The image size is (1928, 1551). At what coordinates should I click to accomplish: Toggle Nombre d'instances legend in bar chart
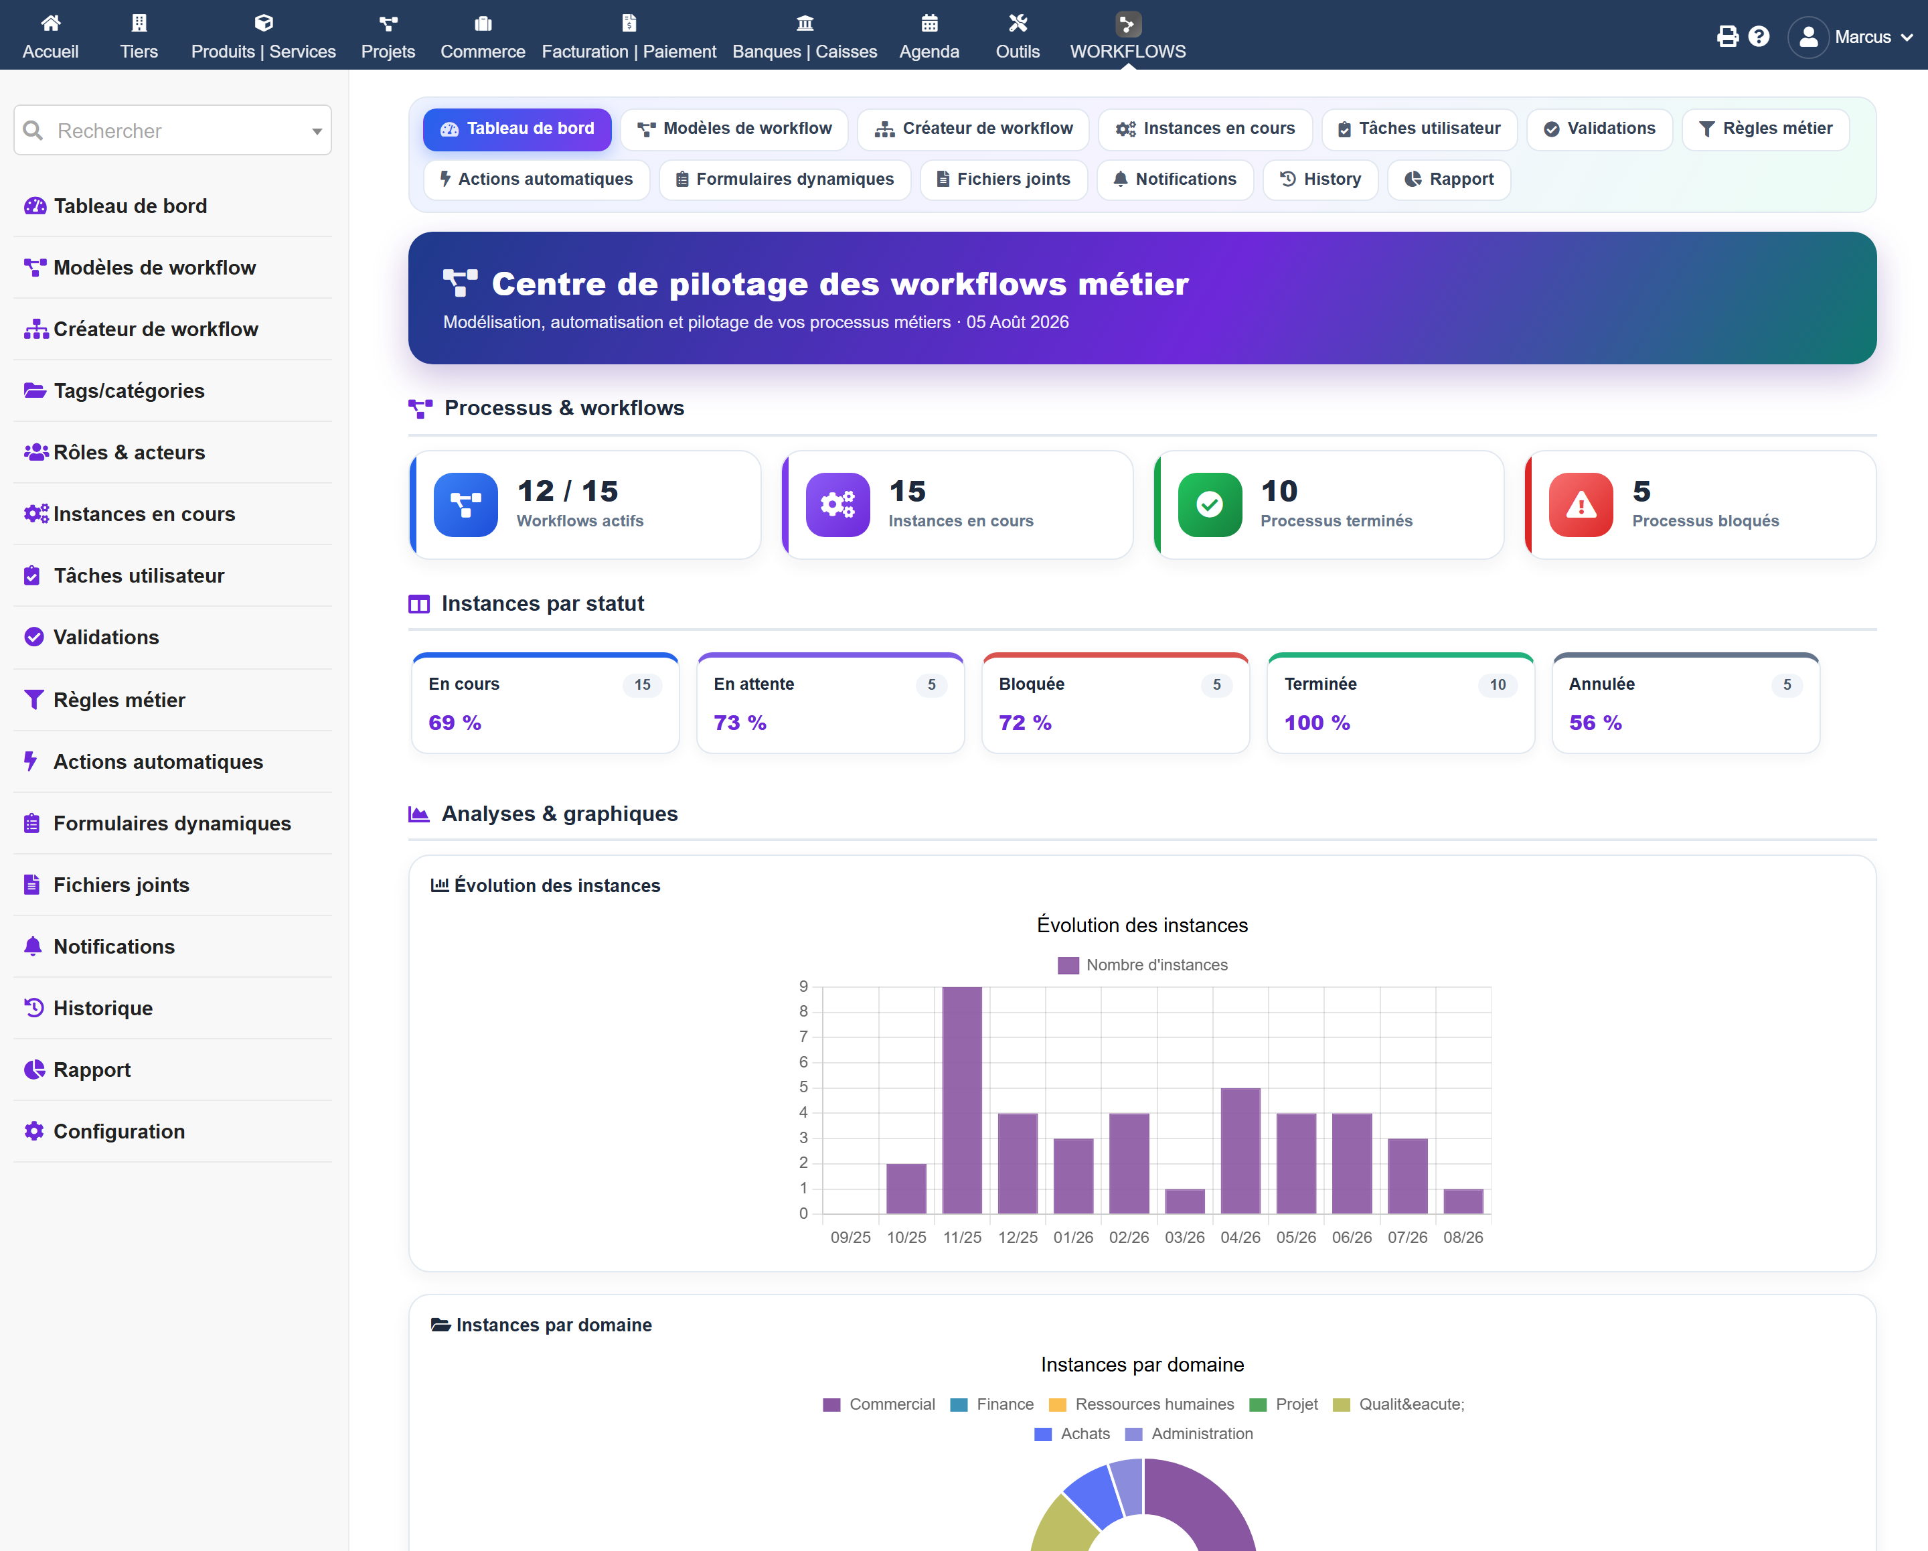tap(1142, 965)
